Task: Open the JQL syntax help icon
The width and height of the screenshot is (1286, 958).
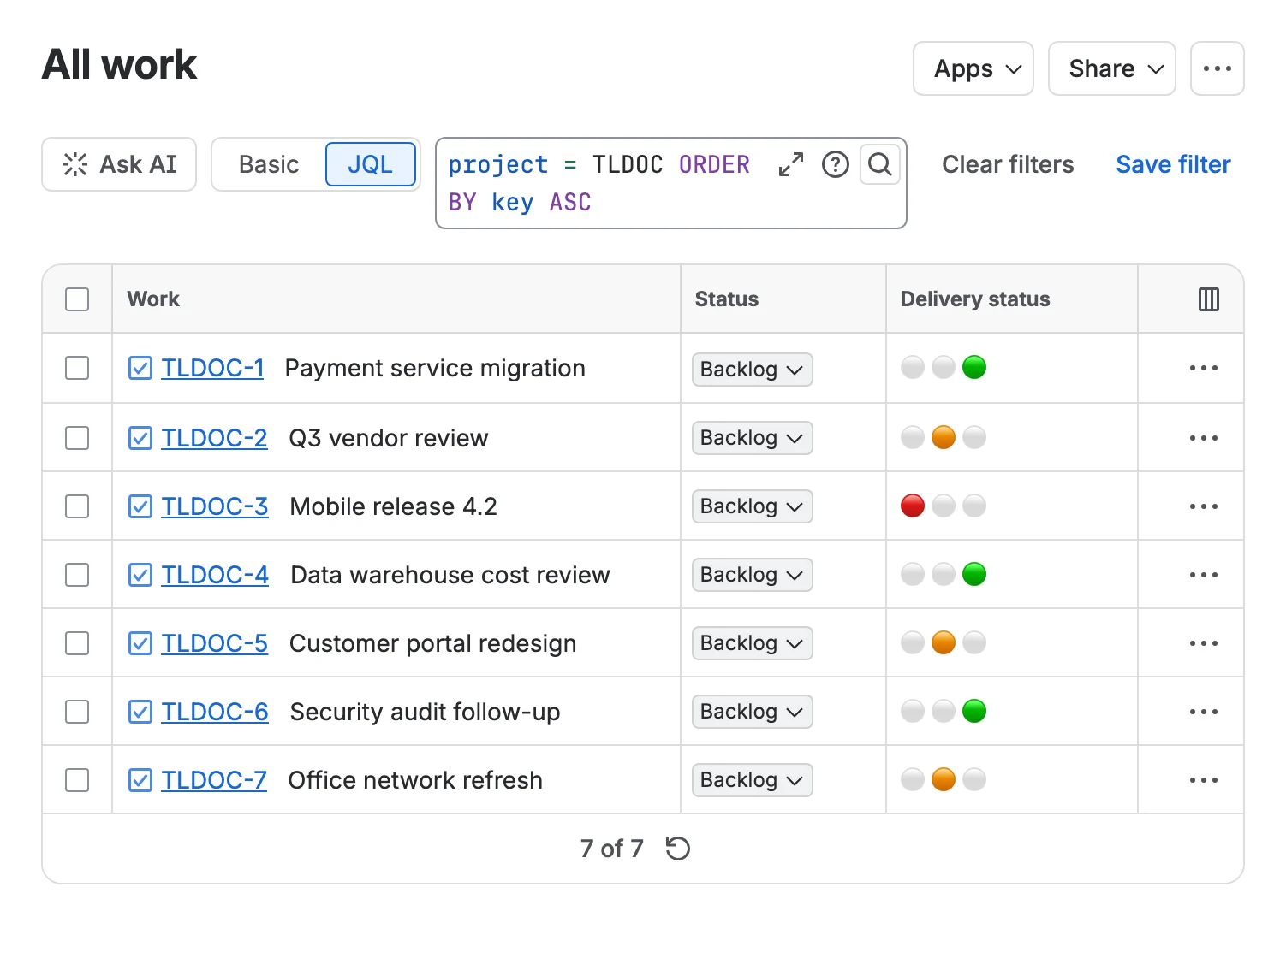Action: [x=836, y=164]
